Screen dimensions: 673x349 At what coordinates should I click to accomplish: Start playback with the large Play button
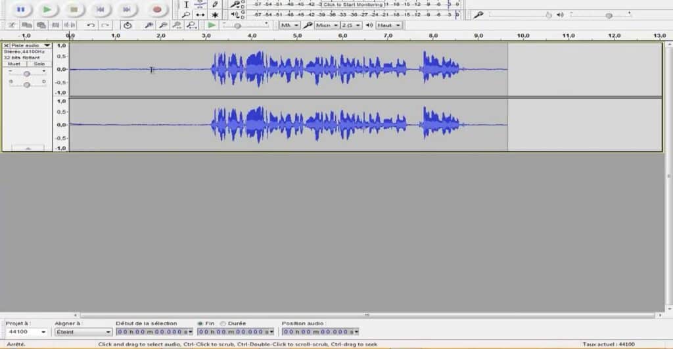(x=47, y=9)
